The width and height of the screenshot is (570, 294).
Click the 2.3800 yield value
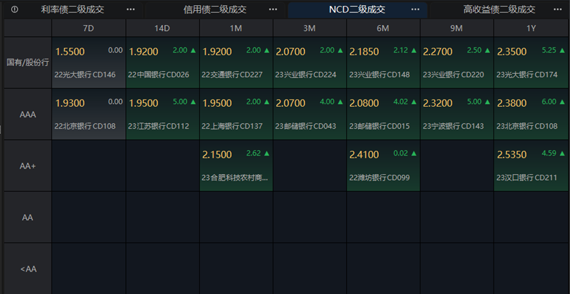click(x=512, y=103)
